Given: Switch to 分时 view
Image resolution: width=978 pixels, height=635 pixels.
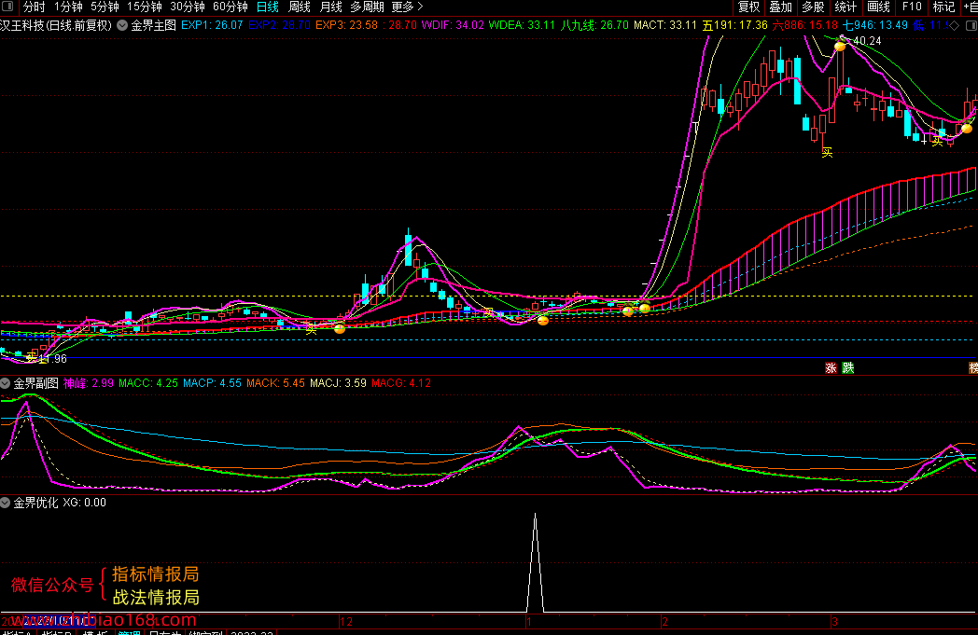Looking at the screenshot, I should click(35, 7).
